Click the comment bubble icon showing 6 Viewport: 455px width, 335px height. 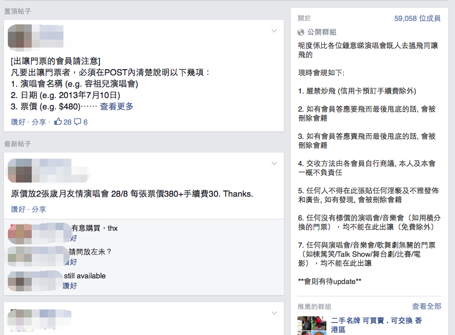click(x=78, y=122)
